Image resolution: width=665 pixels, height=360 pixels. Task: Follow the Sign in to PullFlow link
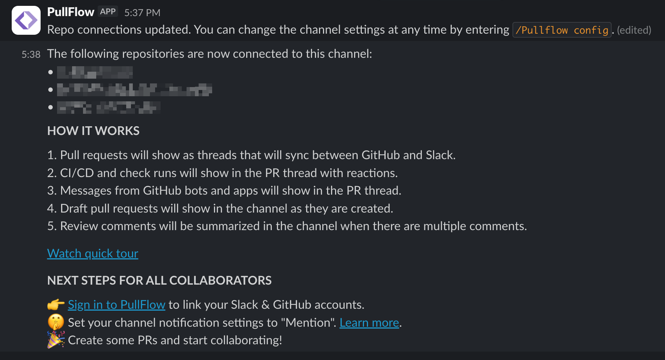(116, 305)
